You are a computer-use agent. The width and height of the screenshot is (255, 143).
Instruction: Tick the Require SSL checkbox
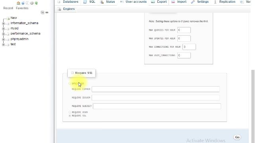tap(73, 73)
